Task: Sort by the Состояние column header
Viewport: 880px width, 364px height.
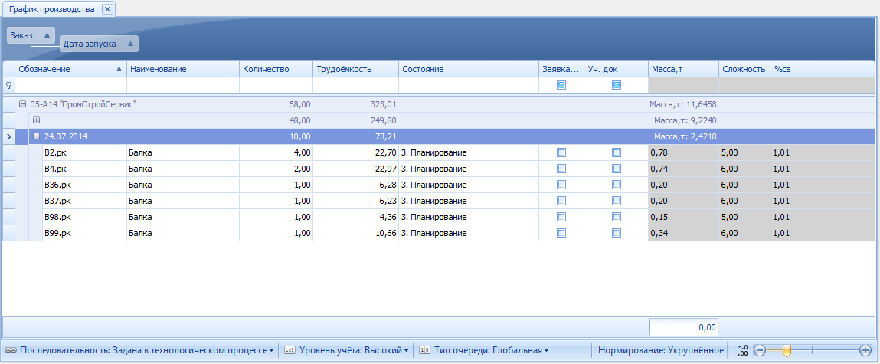Action: click(469, 69)
